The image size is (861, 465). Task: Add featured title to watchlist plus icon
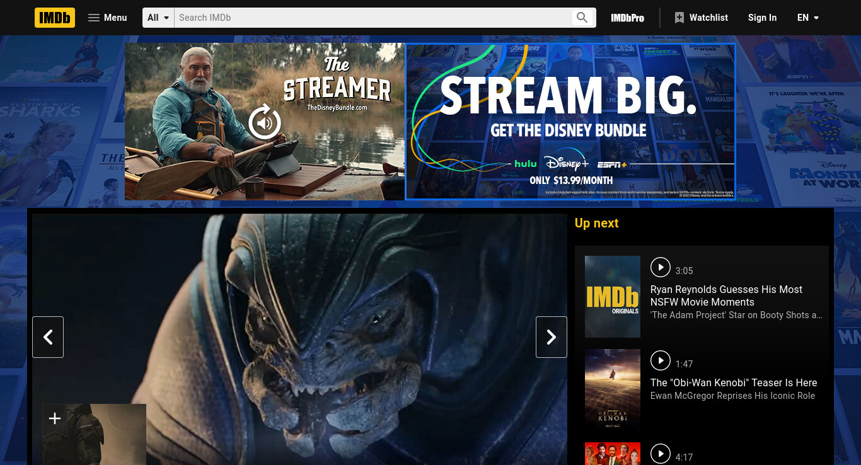click(55, 418)
